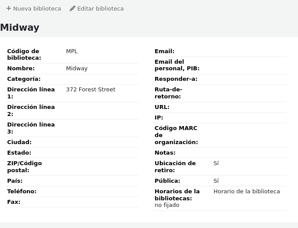Select the MPL library code value
Screen dimensions: 298x228
pyautogui.click(x=72, y=51)
